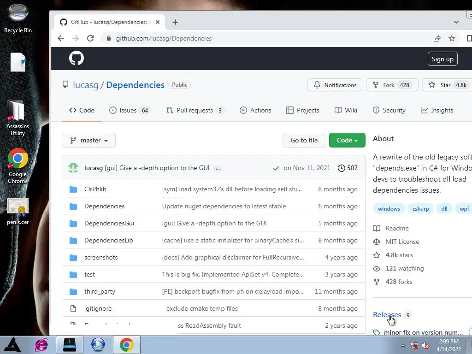Image resolution: width=472 pixels, height=354 pixels.
Task: Click the Sign up button
Action: point(442,59)
